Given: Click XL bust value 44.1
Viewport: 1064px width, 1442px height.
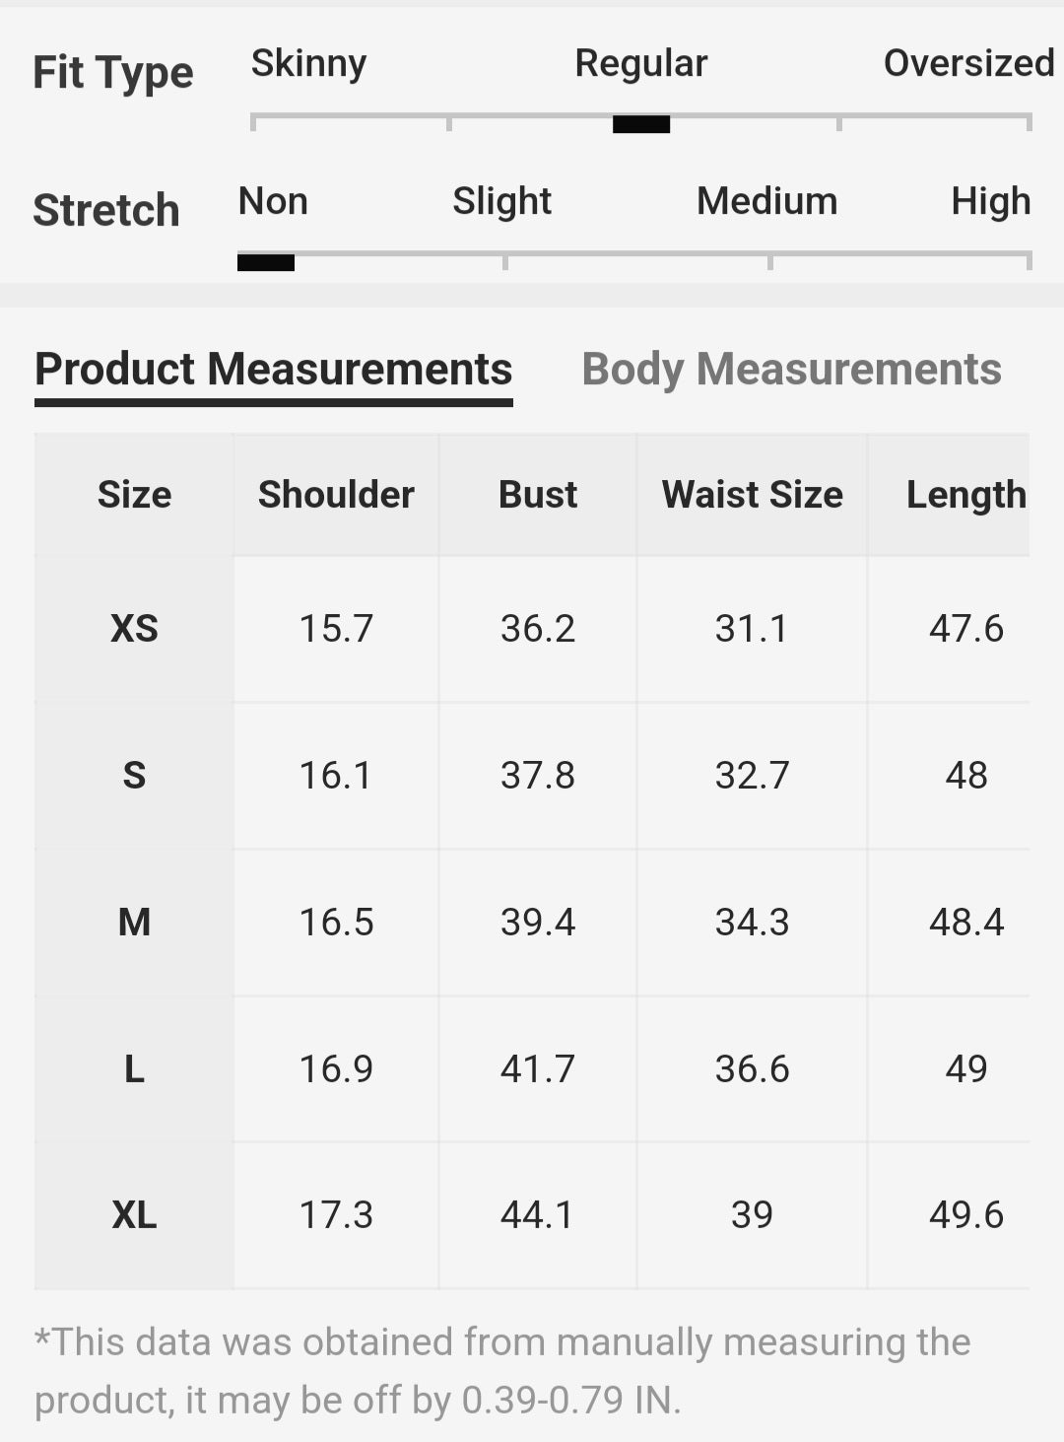Looking at the screenshot, I should (x=538, y=1214).
